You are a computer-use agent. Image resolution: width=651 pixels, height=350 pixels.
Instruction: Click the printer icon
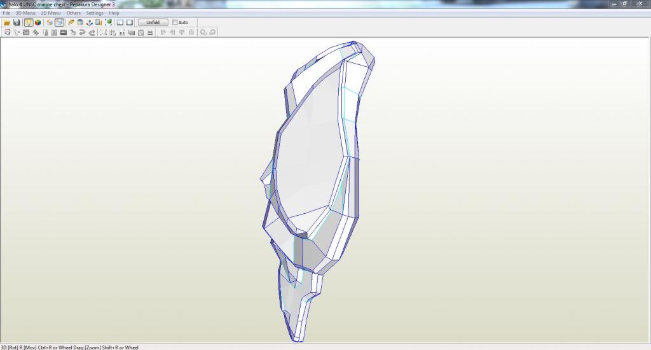click(150, 32)
